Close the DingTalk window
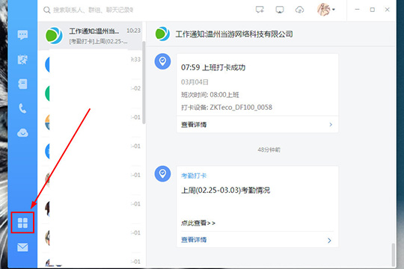This screenshot has height=269, width=404. (x=388, y=10)
